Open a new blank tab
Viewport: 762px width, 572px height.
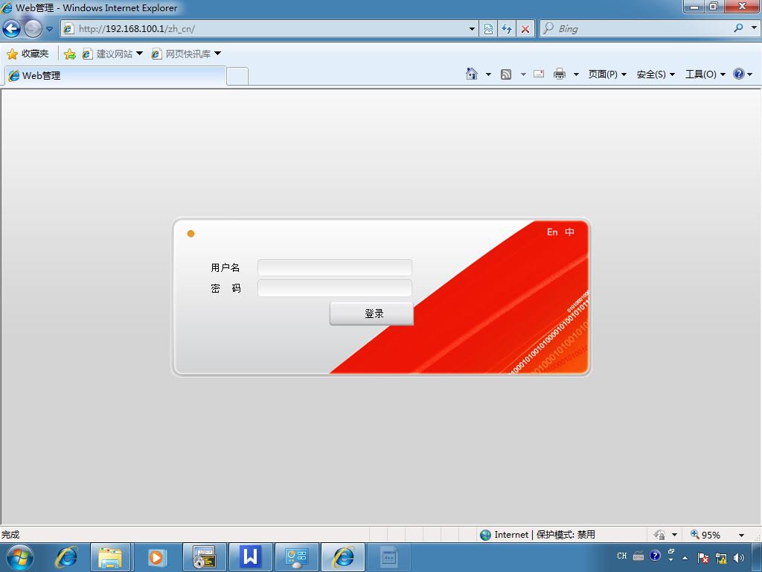(x=237, y=77)
